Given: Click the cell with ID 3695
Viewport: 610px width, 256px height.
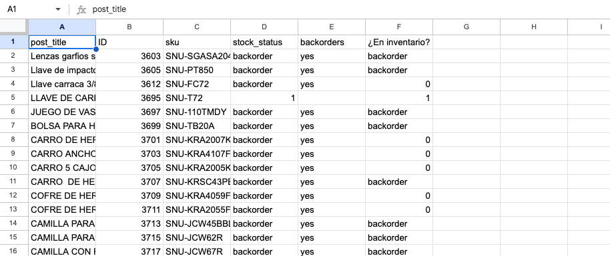Looking at the screenshot, I should [x=129, y=98].
